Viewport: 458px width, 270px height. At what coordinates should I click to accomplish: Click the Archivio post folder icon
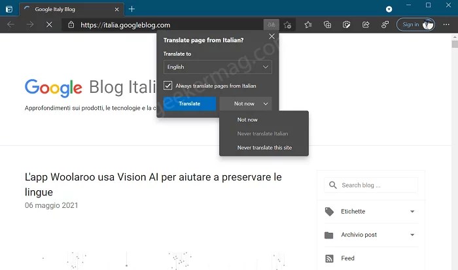329,235
